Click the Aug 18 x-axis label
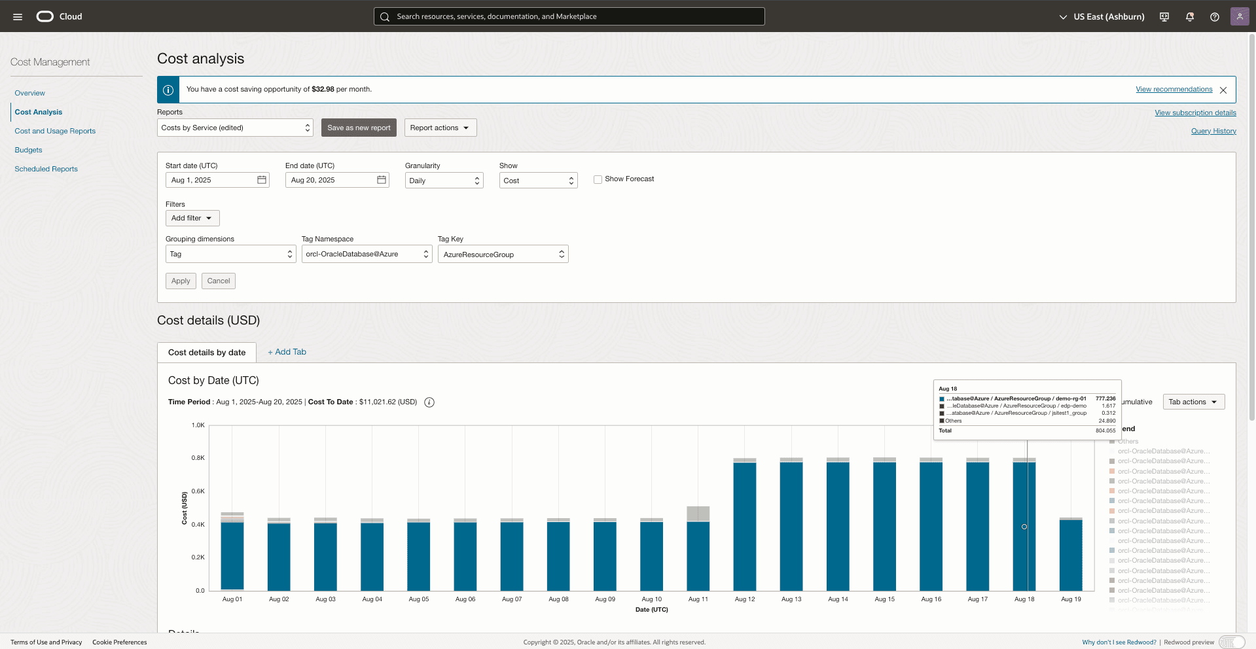The height and width of the screenshot is (649, 1256). coord(1024,599)
